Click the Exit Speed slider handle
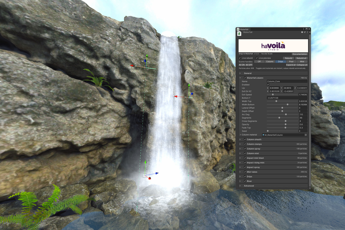Viewport: 345px width, 230px height. (273, 95)
